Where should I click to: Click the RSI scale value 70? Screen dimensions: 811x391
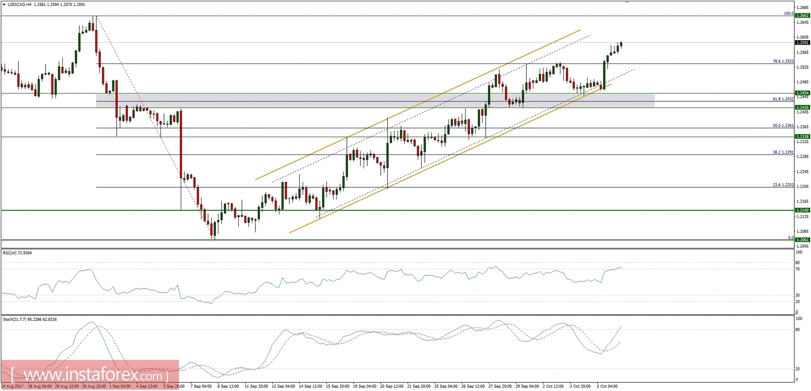click(x=797, y=269)
